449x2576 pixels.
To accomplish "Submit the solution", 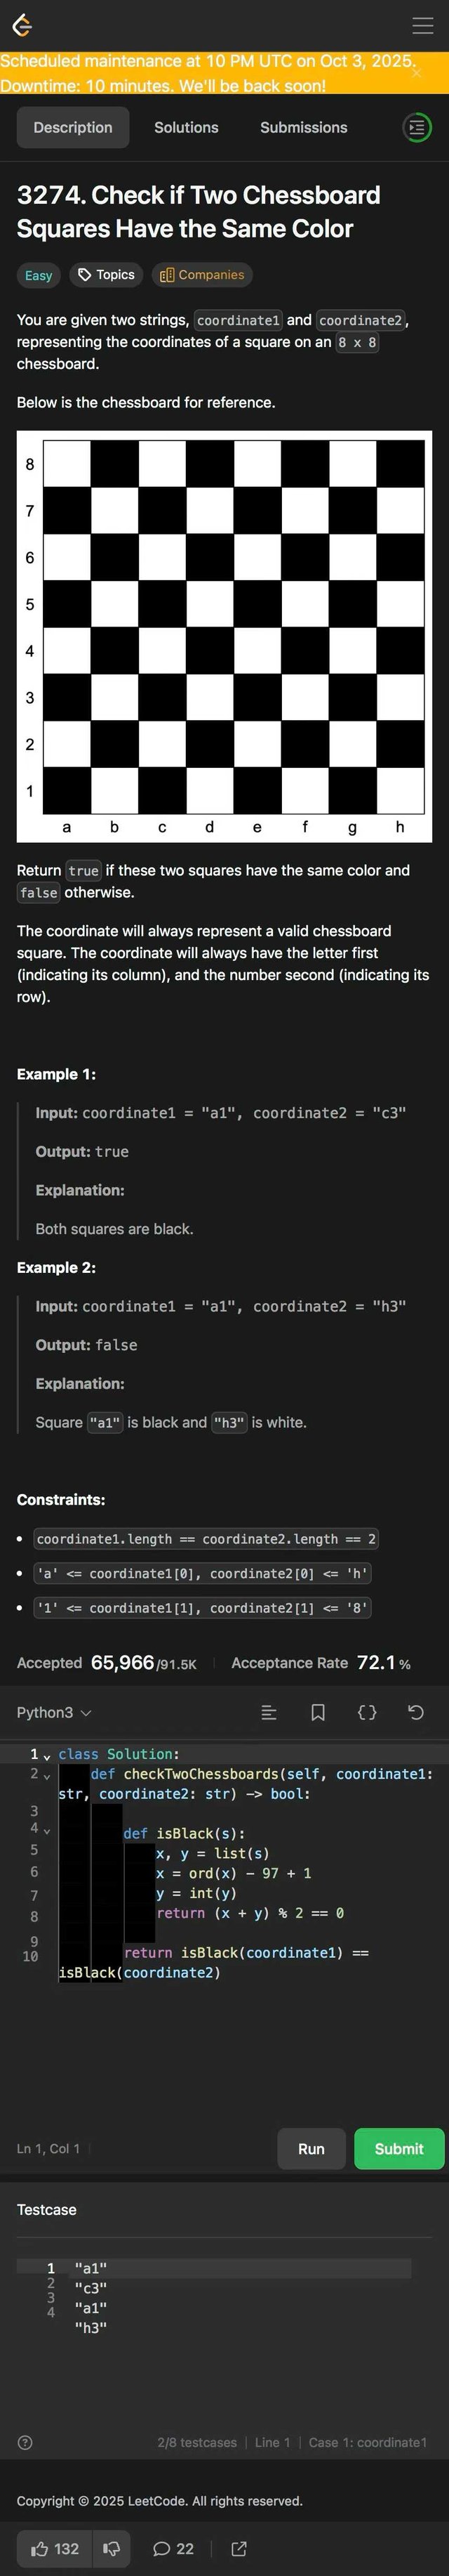I will point(399,2149).
